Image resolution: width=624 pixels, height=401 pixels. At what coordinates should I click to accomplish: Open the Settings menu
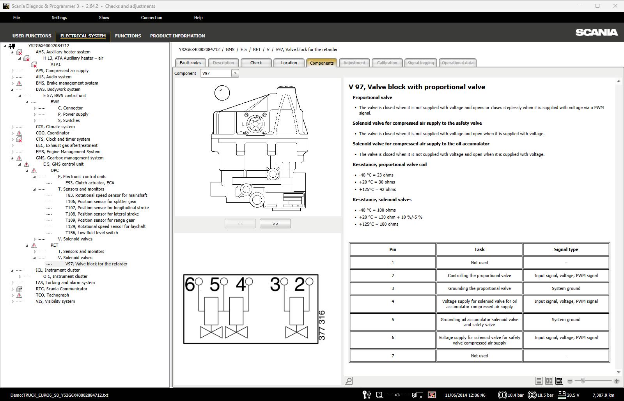pos(59,18)
